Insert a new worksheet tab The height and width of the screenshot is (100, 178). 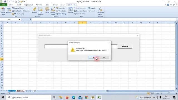35,91
